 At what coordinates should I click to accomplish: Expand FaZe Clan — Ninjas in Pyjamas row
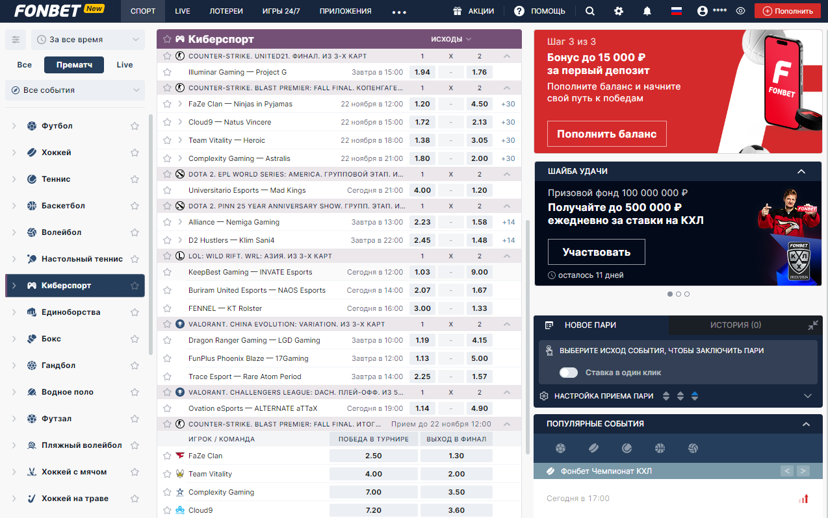pos(180,104)
